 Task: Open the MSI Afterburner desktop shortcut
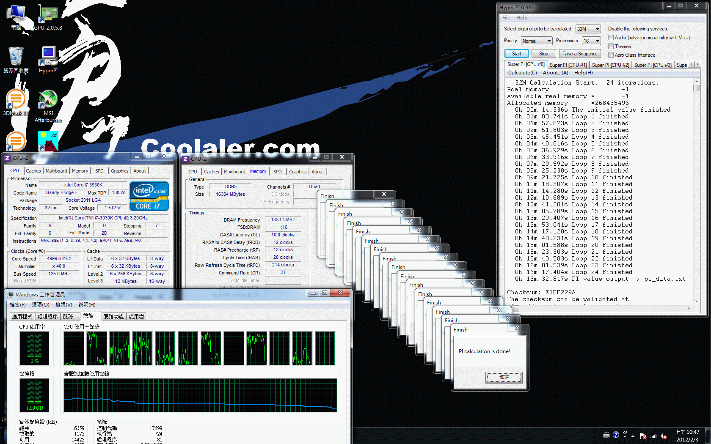(48, 106)
